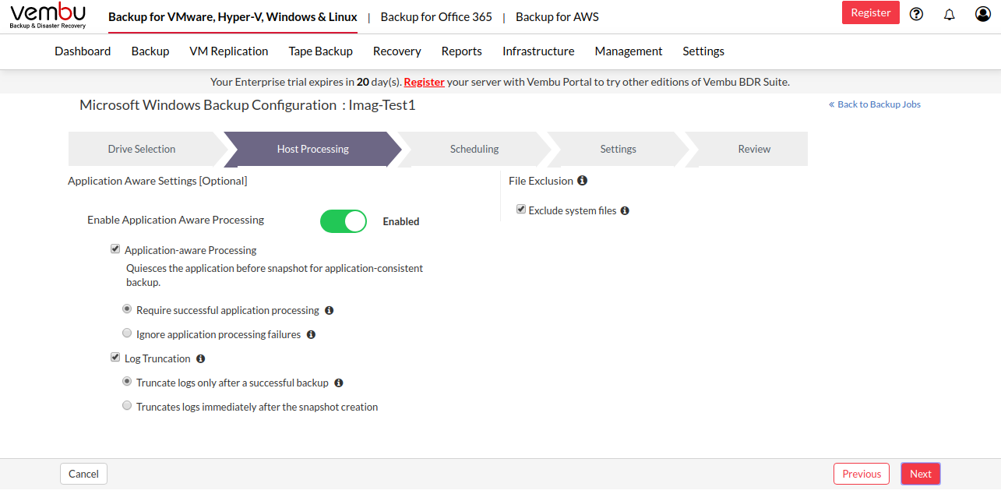Show info for Require successful application processing
The image size is (1001, 494).
point(329,310)
